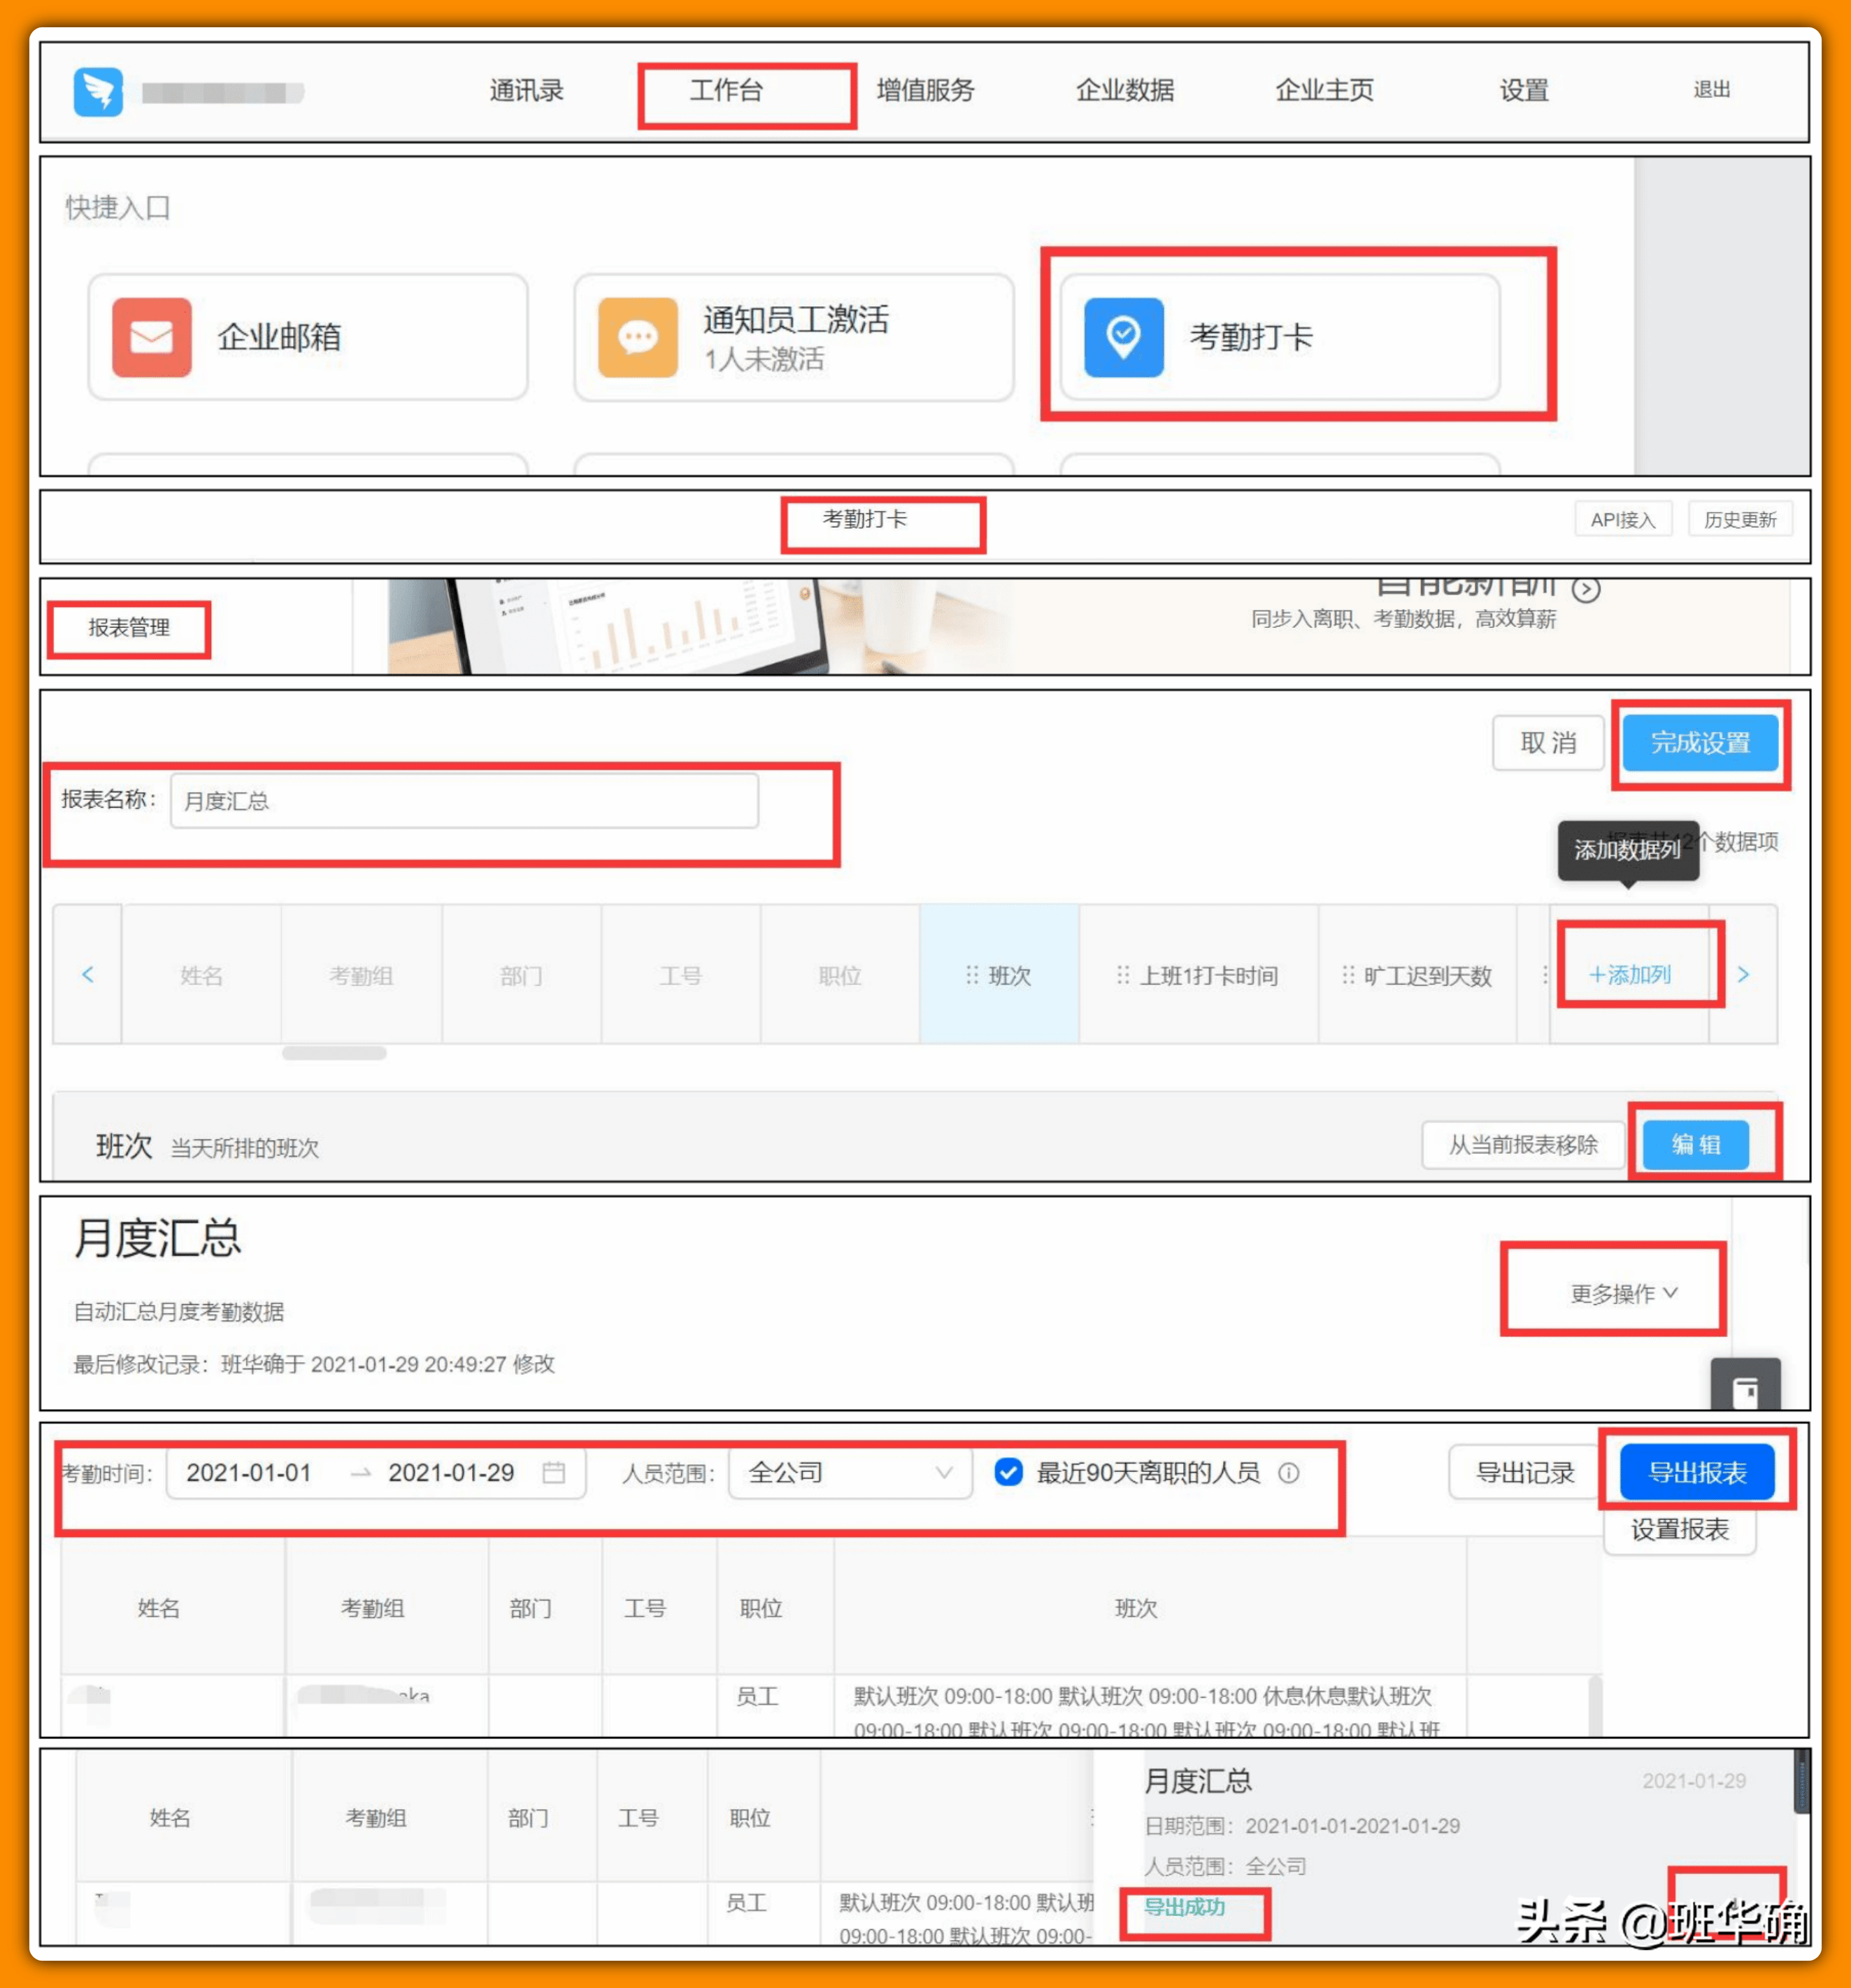Screen dimensions: 1851x1988
Task: Click the left arrow in column list
Action: click(x=88, y=974)
